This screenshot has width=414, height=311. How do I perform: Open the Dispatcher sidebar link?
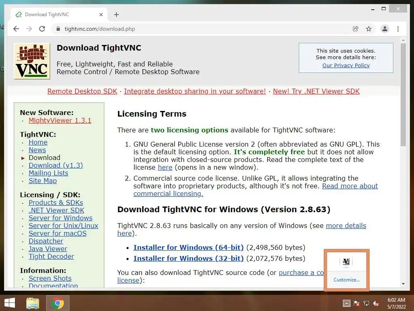(46, 241)
